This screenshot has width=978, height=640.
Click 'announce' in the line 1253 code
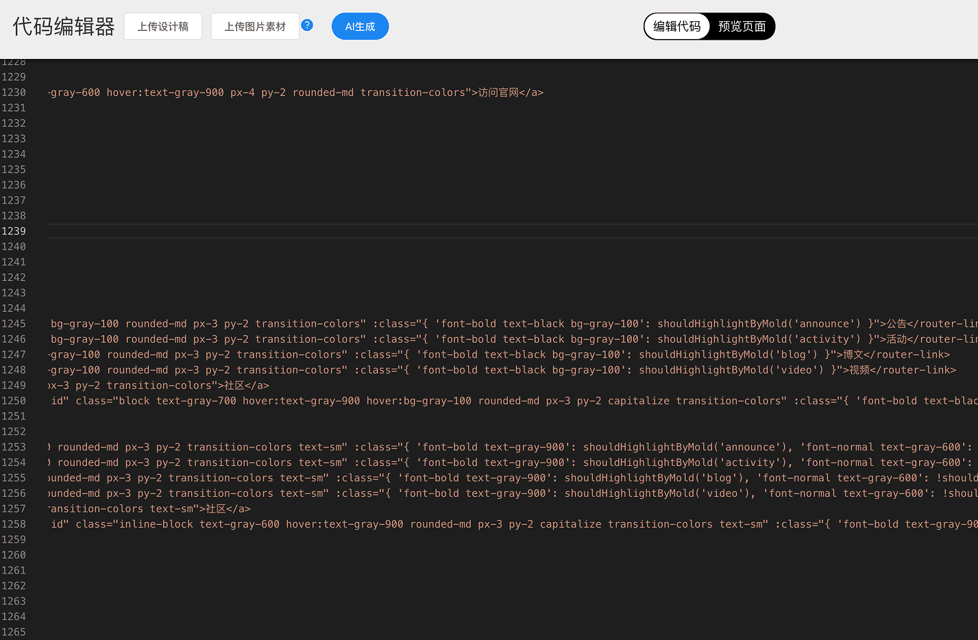pos(750,447)
